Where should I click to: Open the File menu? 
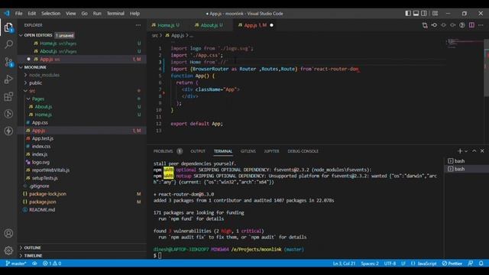coord(18,14)
